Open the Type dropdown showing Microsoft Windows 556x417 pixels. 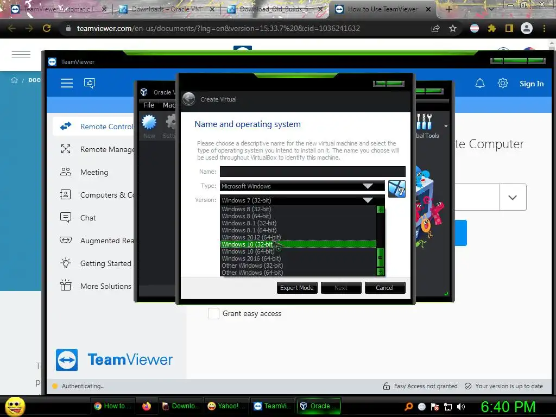(x=302, y=186)
